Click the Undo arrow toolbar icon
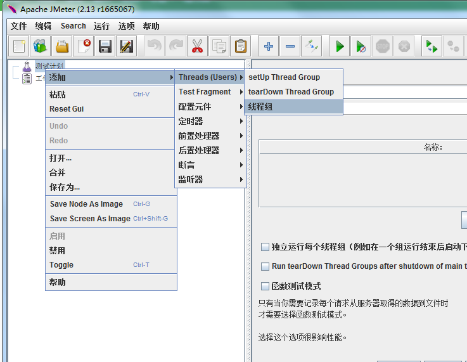The height and width of the screenshot is (362, 467). coord(154,46)
